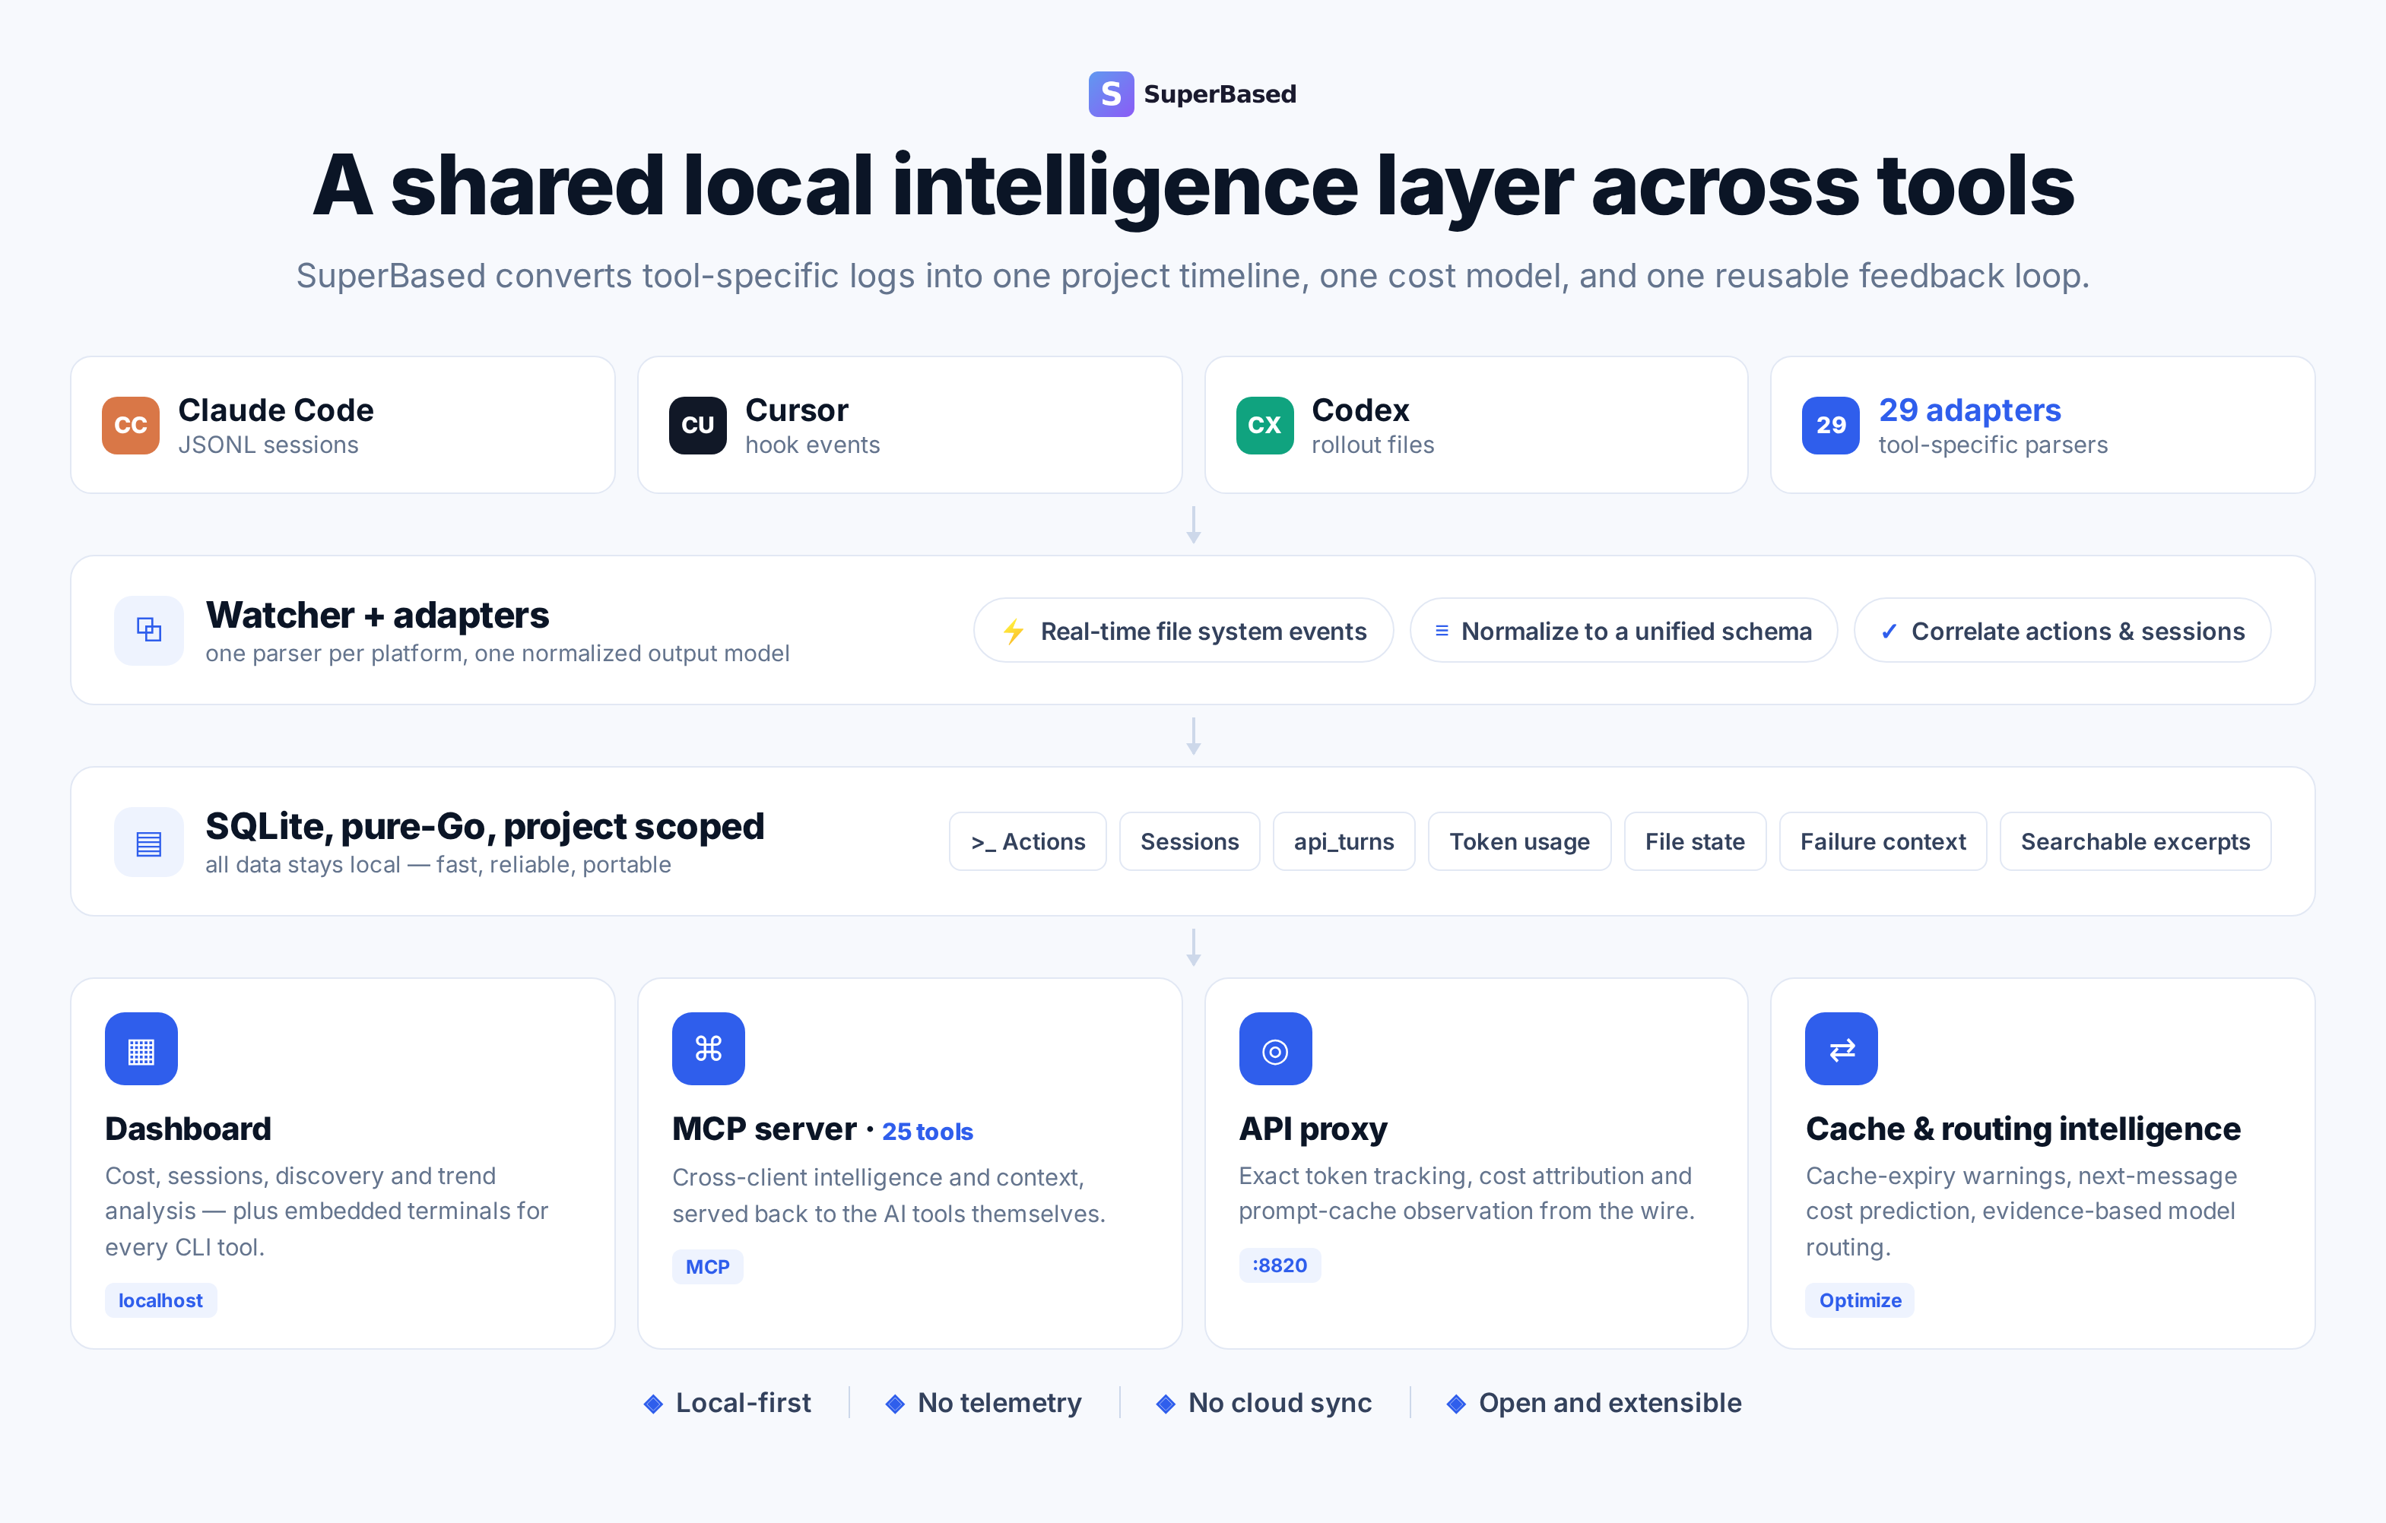Screen dimensions: 2386x1523
Task: Click the diamond beside Open and extensible
Action: pyautogui.click(x=1455, y=1404)
